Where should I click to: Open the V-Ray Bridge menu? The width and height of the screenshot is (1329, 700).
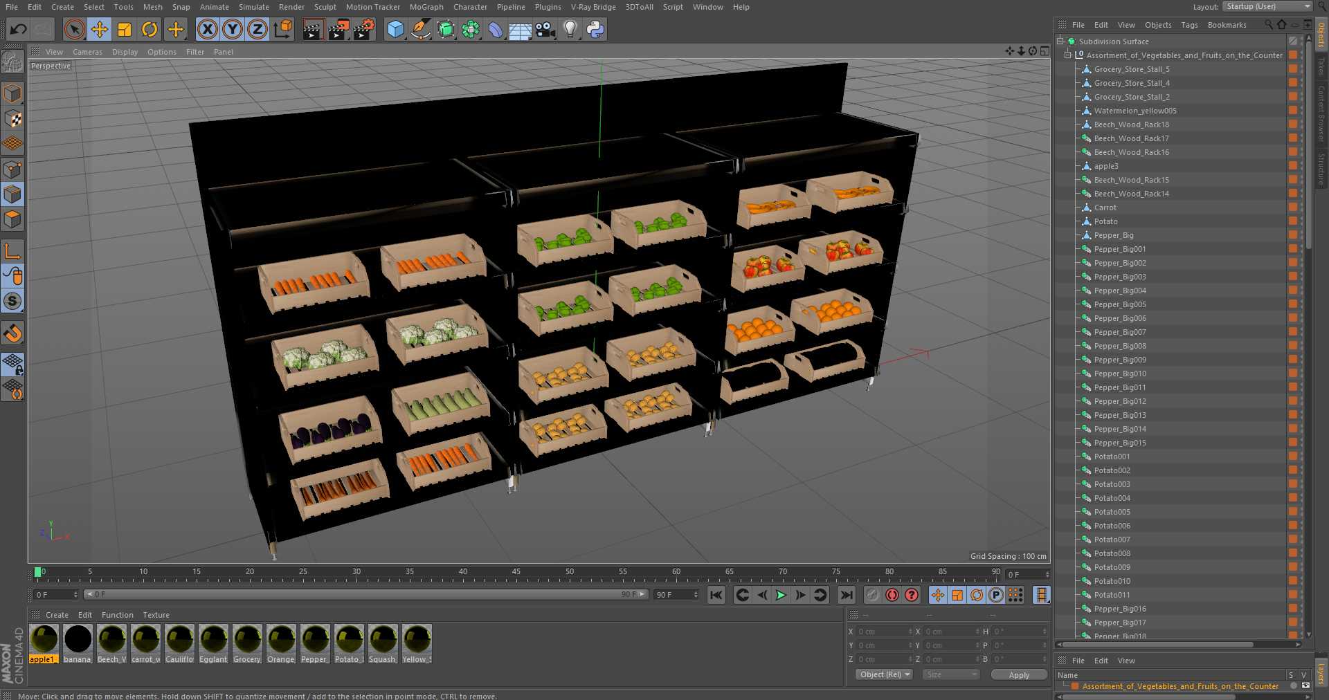coord(593,7)
